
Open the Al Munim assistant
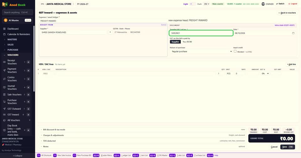(18, 20)
